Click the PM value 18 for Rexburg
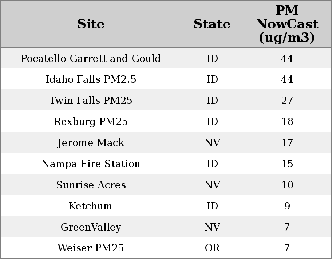The height and width of the screenshot is (259, 332). (x=287, y=122)
